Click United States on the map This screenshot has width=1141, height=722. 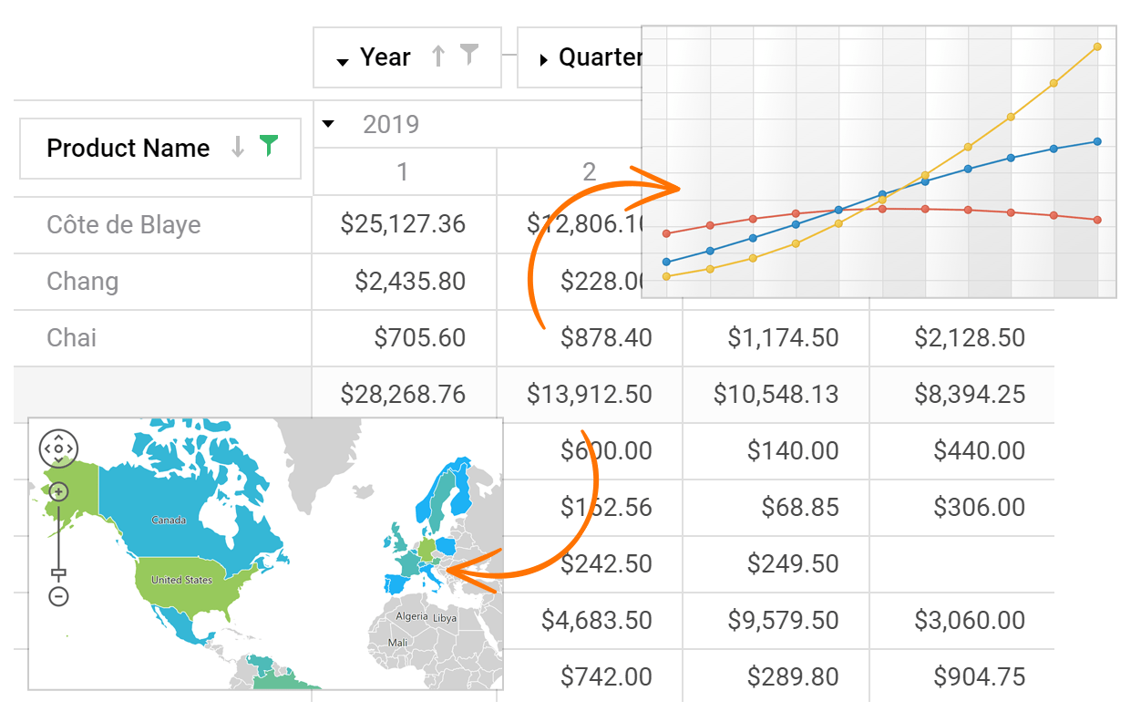181,580
